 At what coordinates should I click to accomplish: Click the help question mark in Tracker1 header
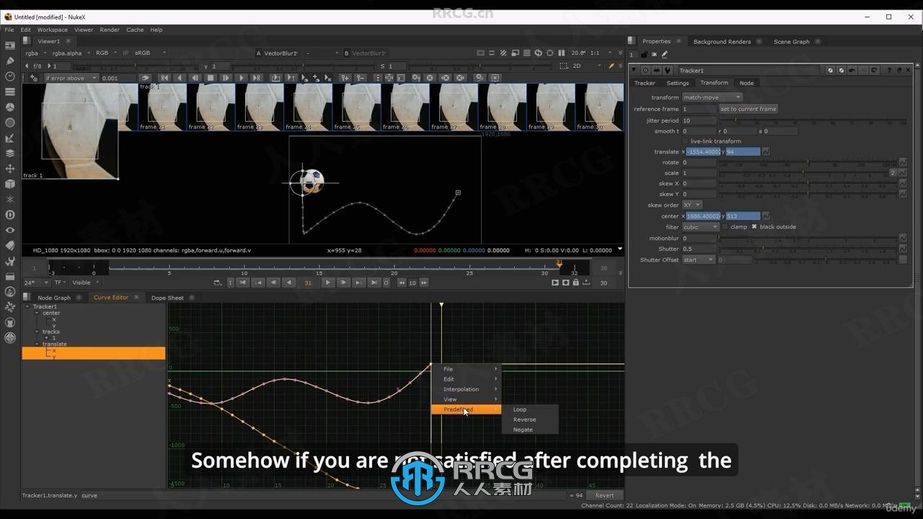pyautogui.click(x=889, y=71)
